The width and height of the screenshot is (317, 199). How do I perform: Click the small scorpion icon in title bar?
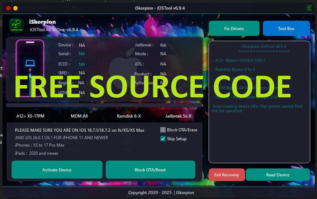point(309,8)
